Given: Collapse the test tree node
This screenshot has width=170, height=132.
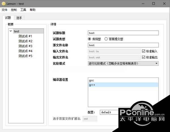Looking at the screenshot, I should click(x=11, y=31).
